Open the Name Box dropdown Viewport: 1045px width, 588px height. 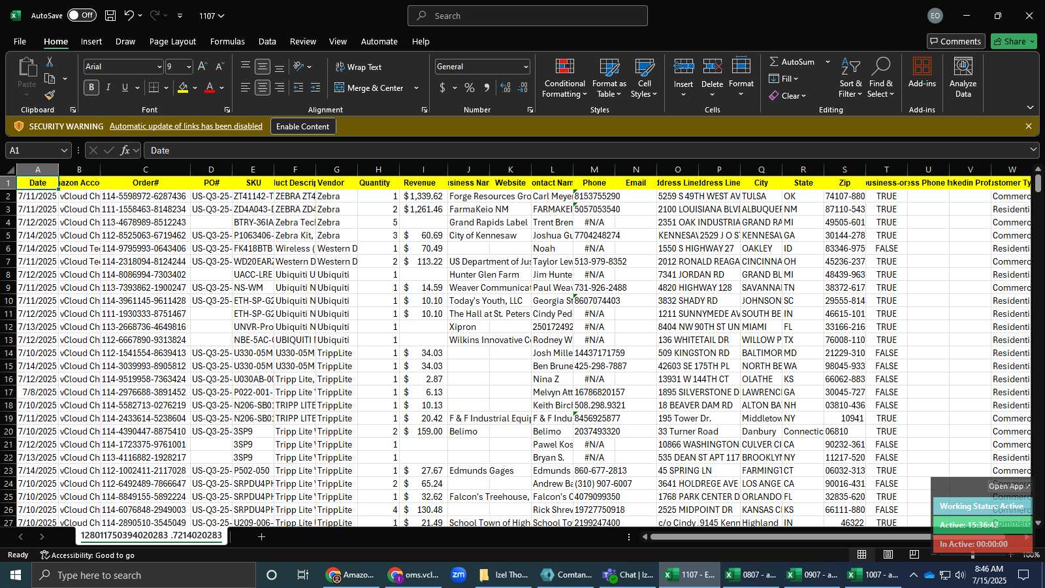(x=64, y=150)
